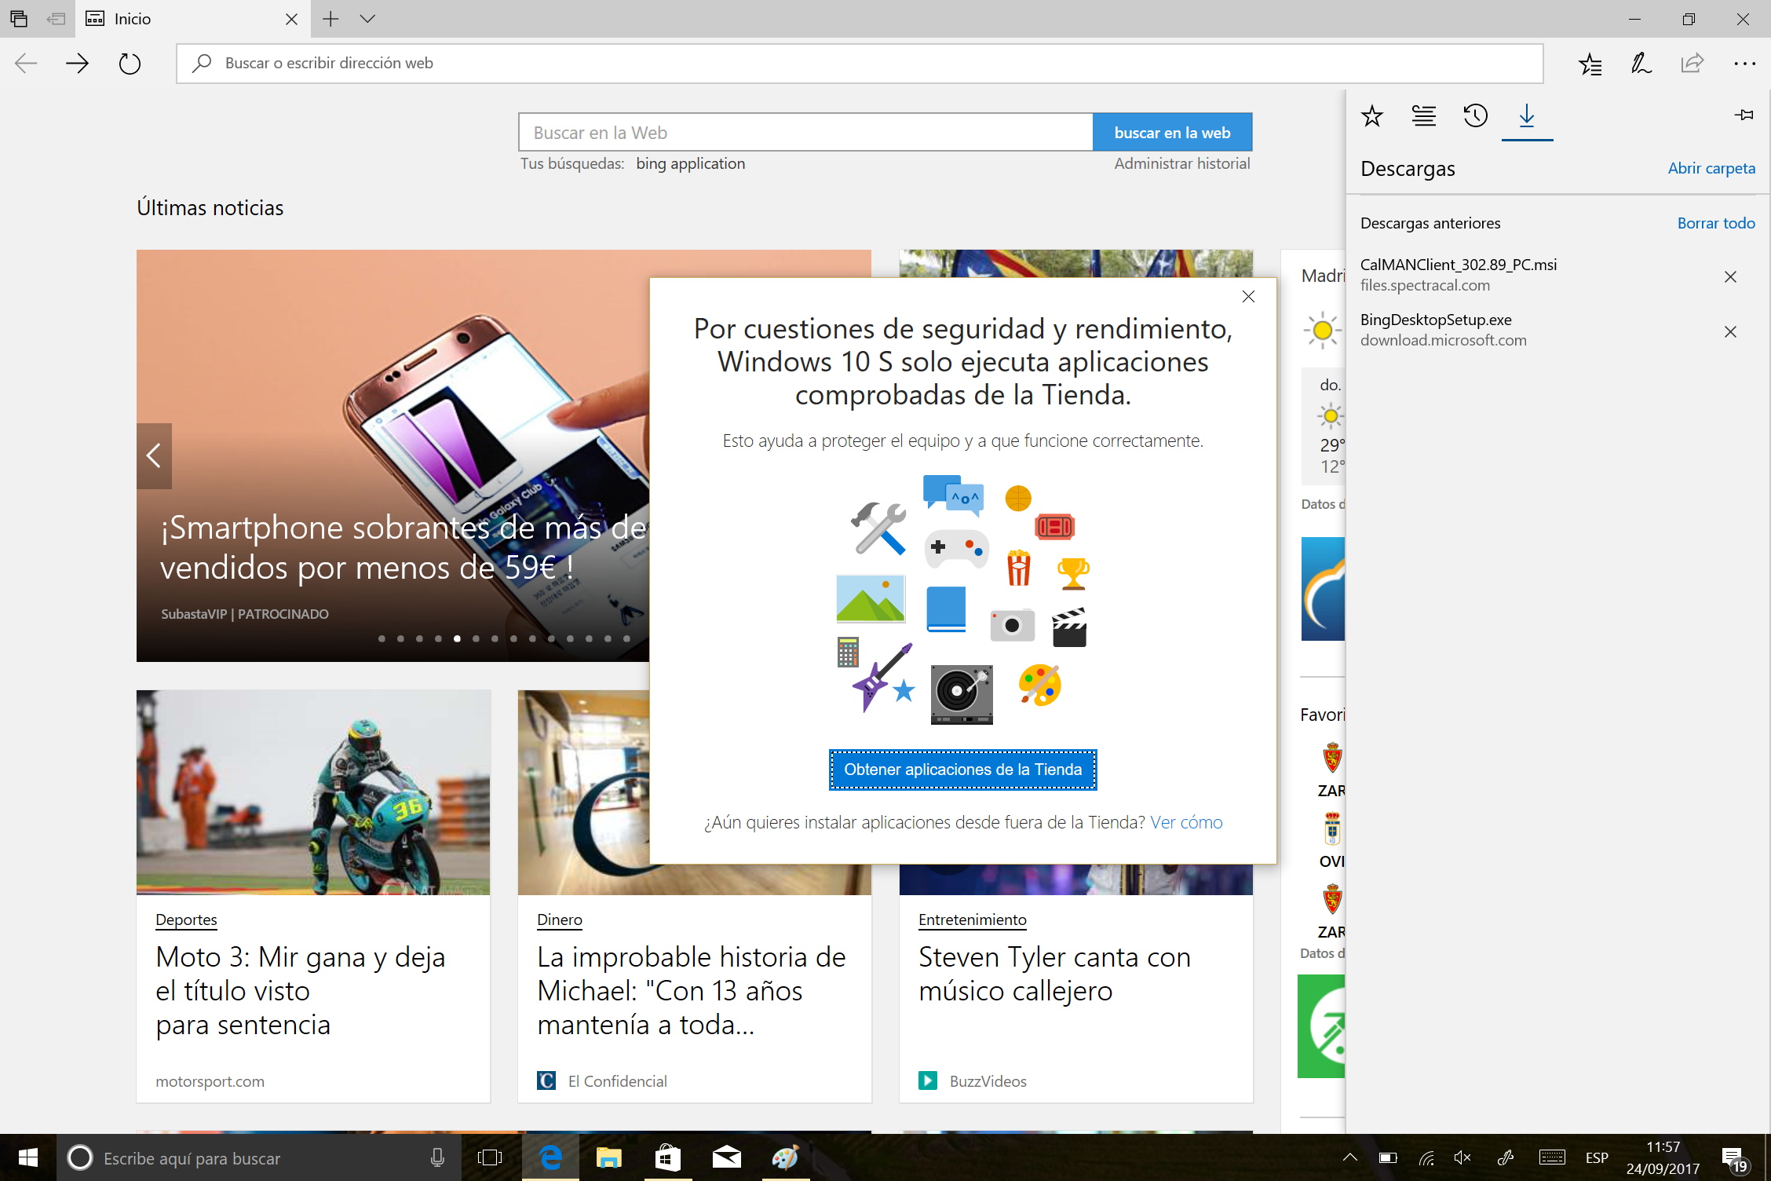This screenshot has width=1771, height=1181.
Task: Open Task View from taskbar
Action: pos(490,1157)
